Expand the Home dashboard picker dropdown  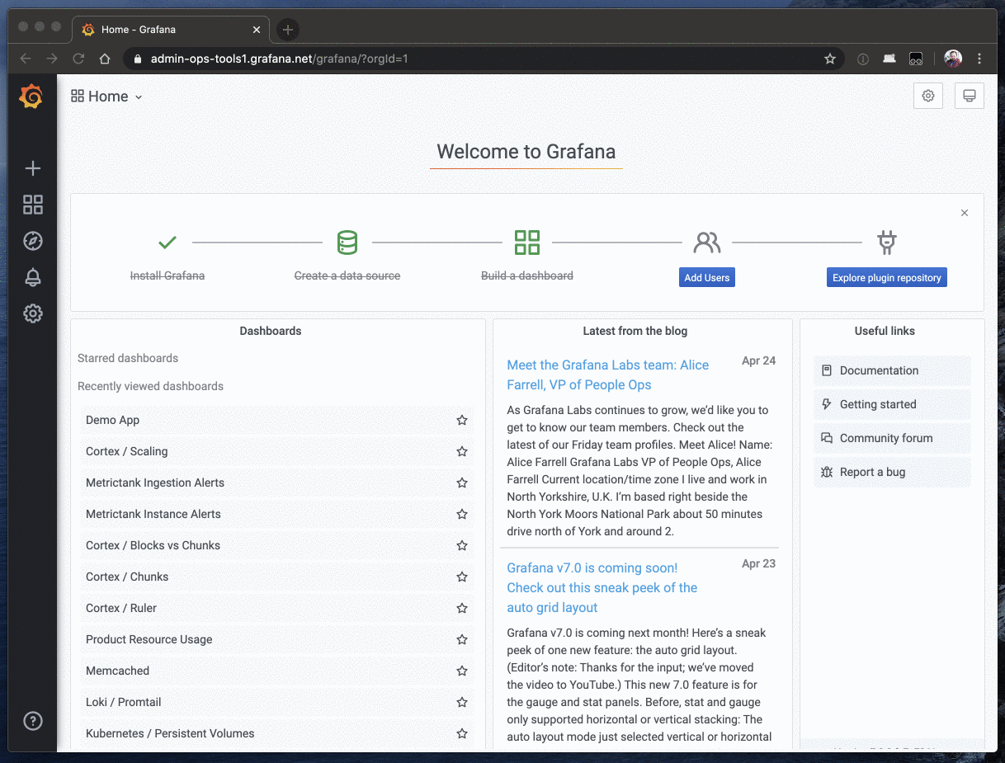(x=107, y=97)
